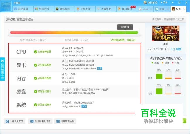The height and width of the screenshot is (134, 190).
Task: Click the 达到最低配置，可以运行 label
Action: 77,40
